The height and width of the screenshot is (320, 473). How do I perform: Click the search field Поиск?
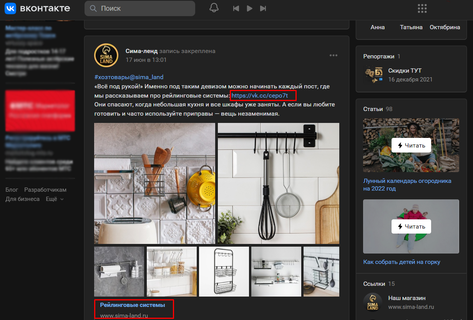pyautogui.click(x=140, y=8)
